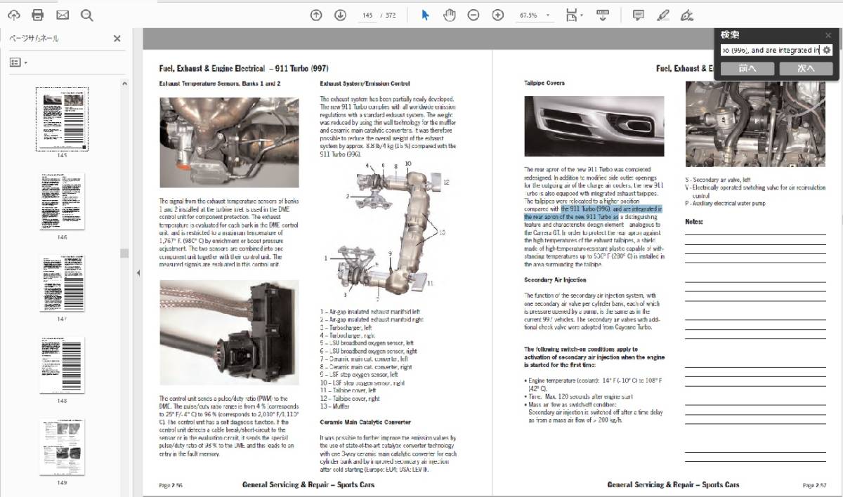Open the sign document tool
Viewport: 843px width, 497px height.
coord(688,15)
